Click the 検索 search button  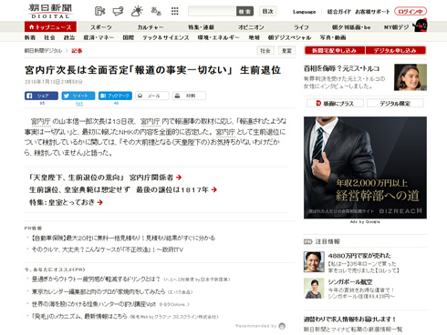coord(244,11)
